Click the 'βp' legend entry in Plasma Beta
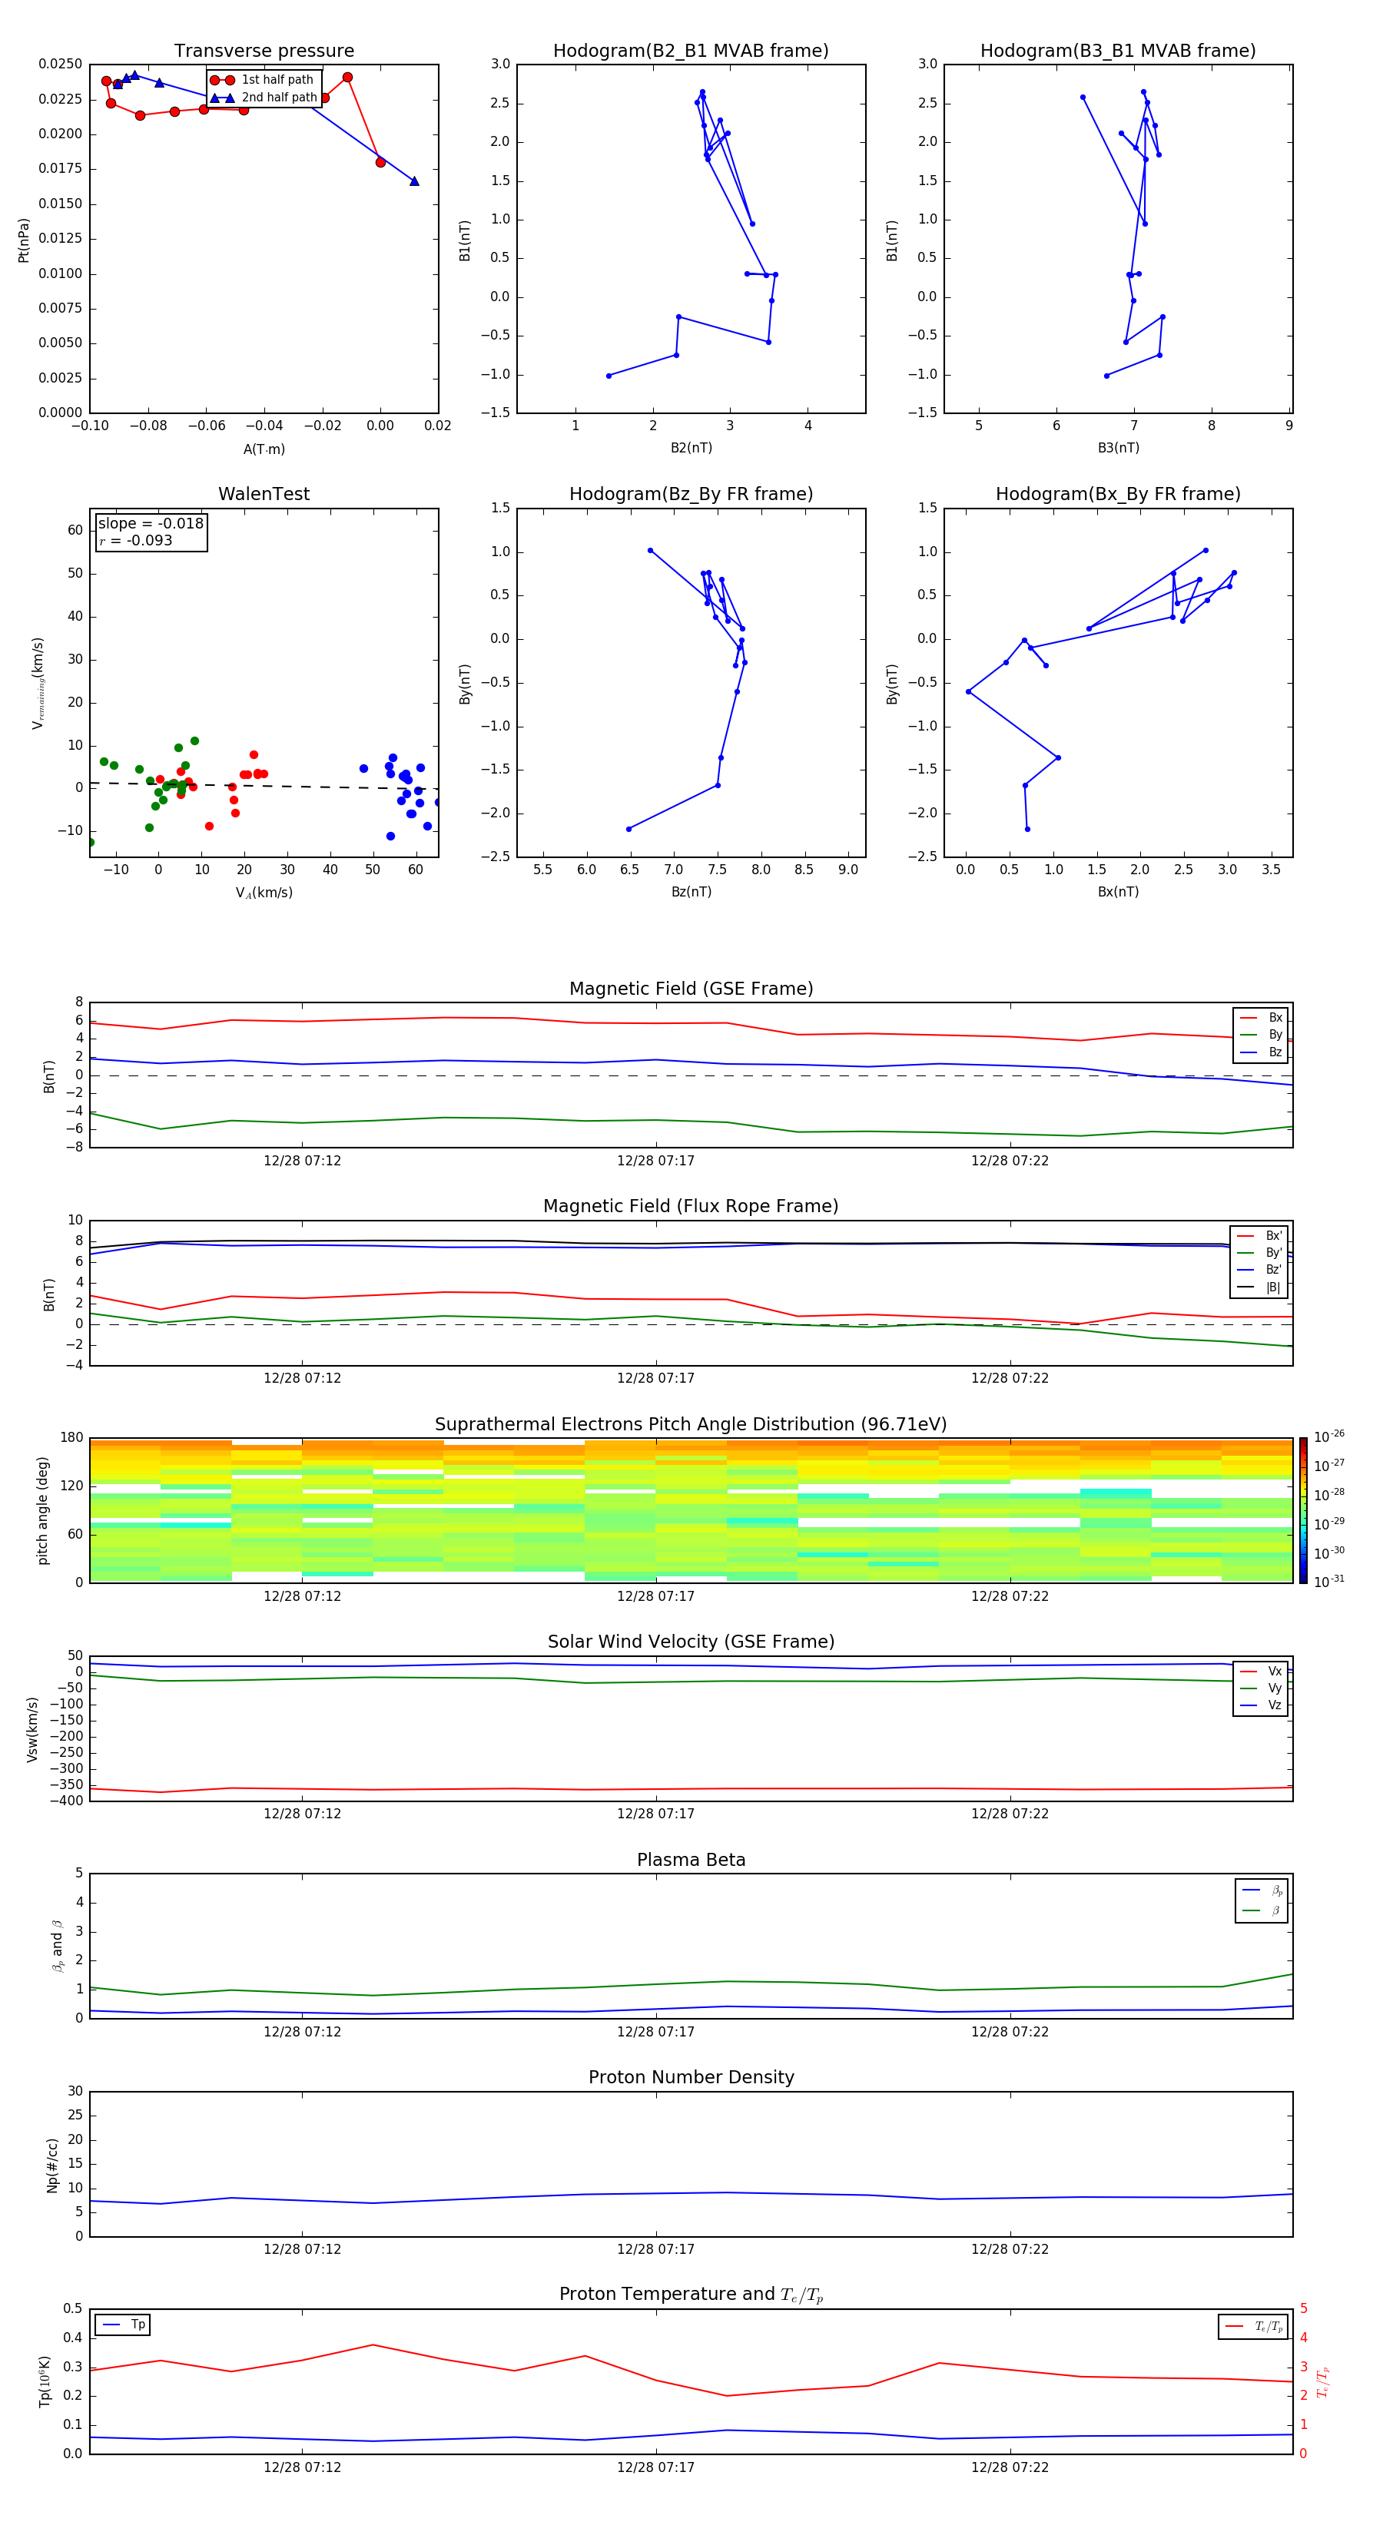1383x2535 pixels. [1262, 1890]
